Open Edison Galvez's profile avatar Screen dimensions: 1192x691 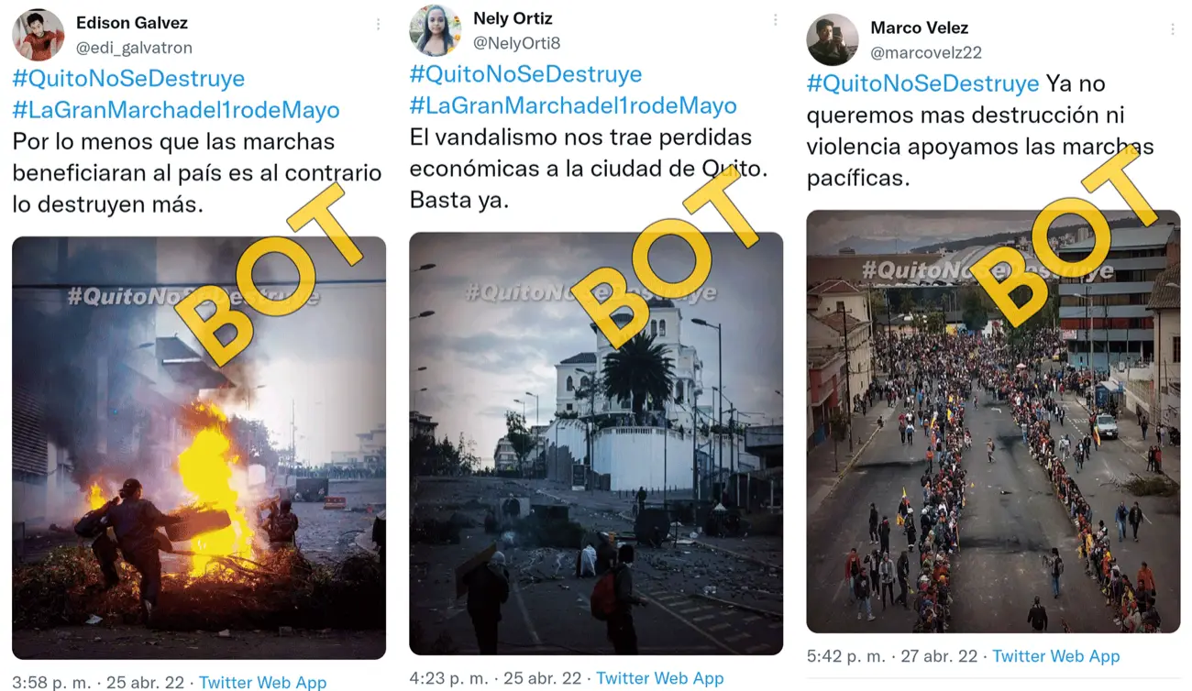39,35
